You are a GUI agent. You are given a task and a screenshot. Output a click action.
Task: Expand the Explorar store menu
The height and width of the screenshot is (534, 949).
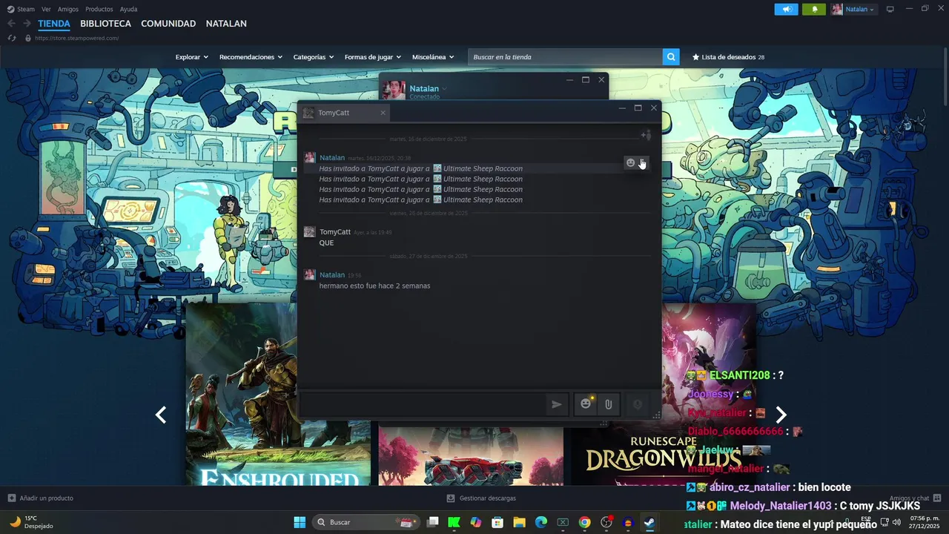coord(192,57)
